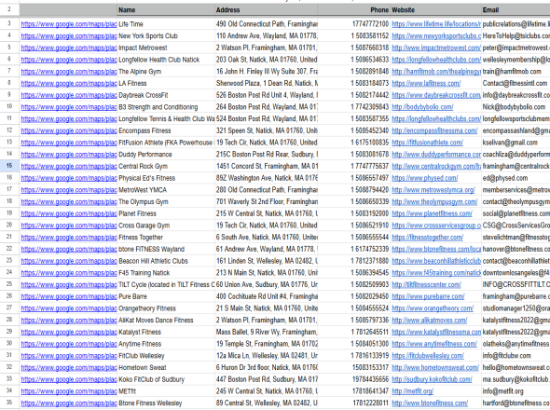This screenshot has width=550, height=410.
Task: Select the kselivan@gmail.com email cell
Action: pyautogui.click(x=516, y=143)
